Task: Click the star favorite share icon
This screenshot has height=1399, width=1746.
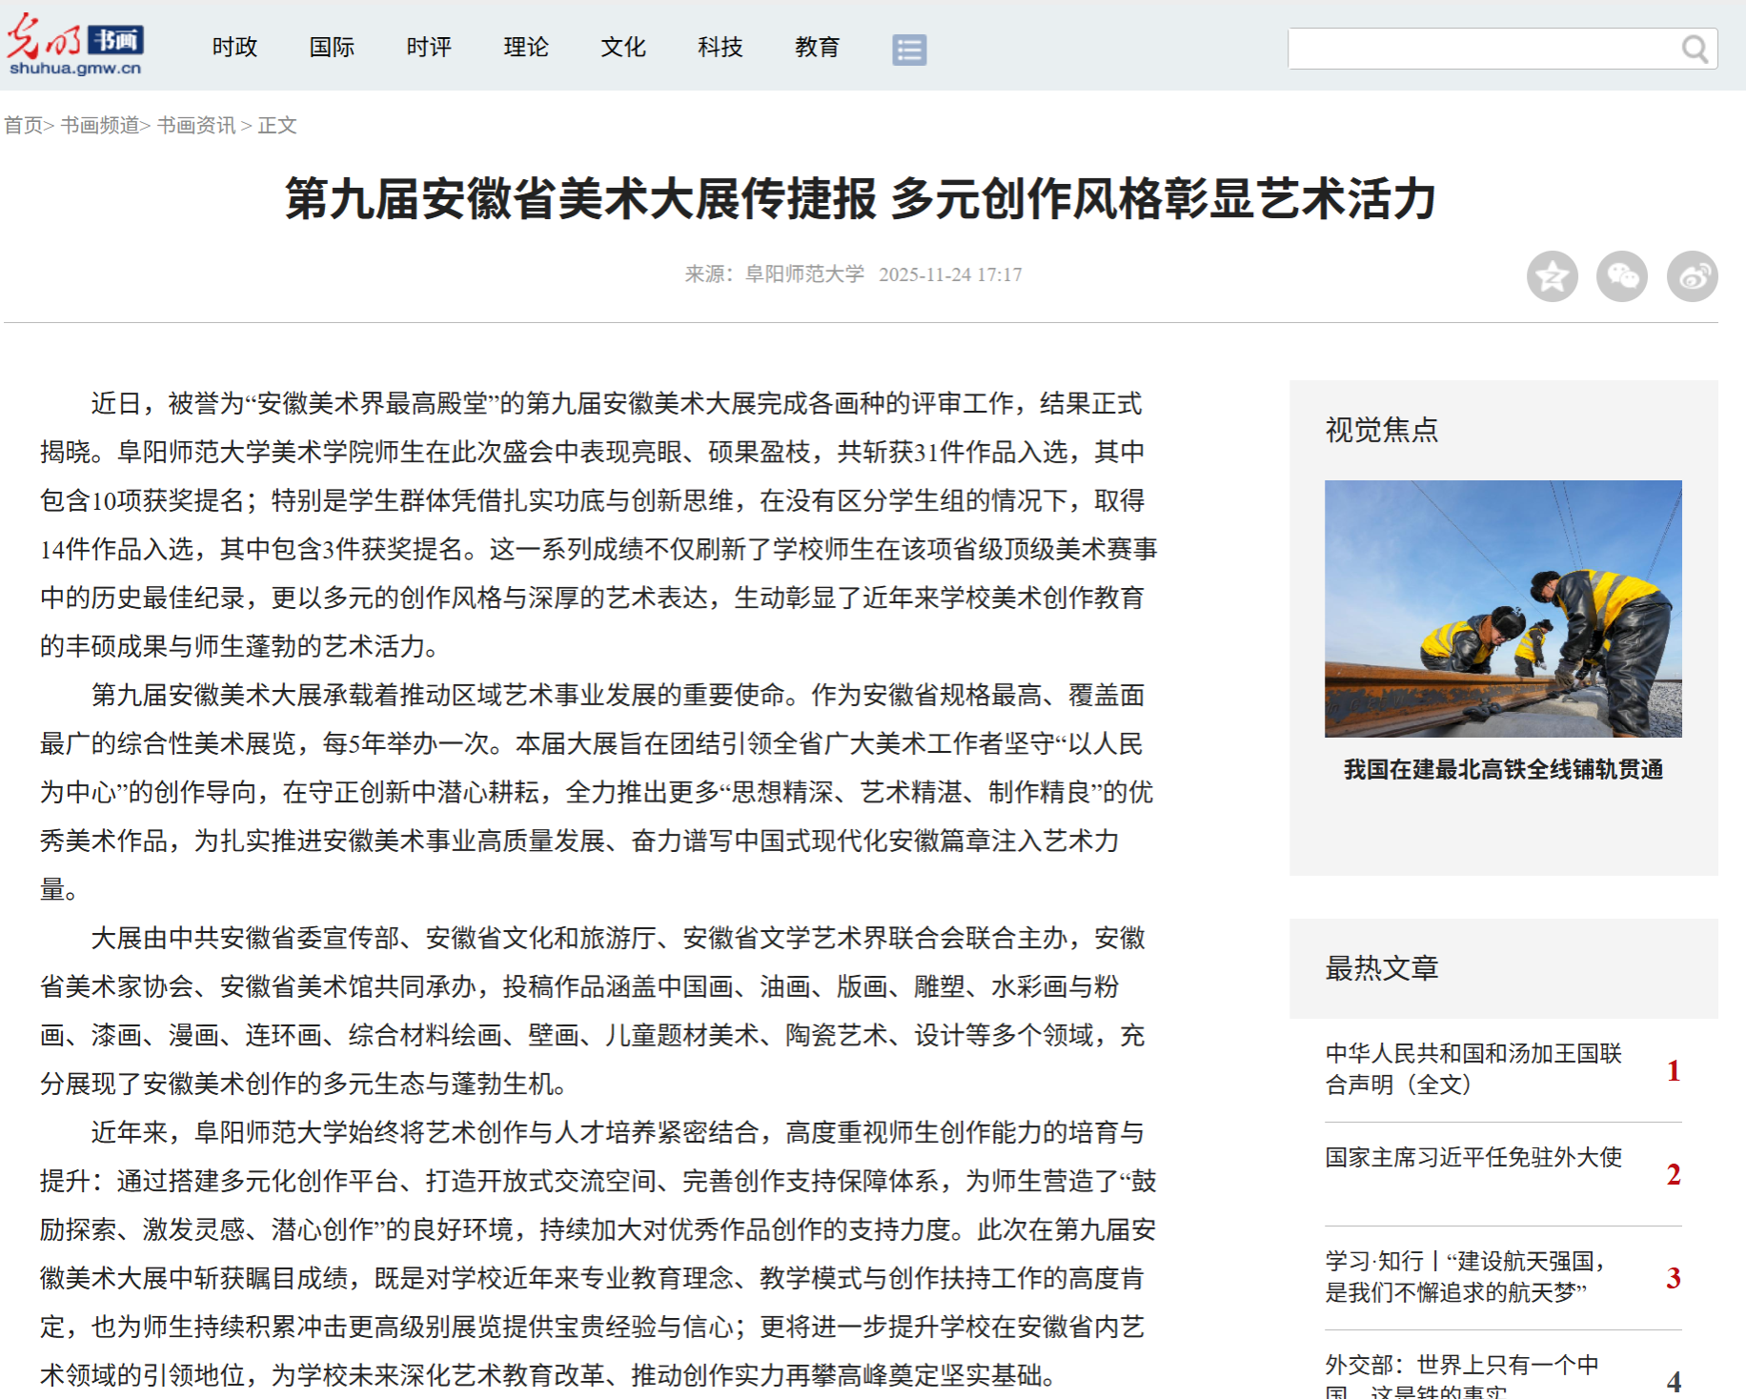Action: click(1552, 276)
